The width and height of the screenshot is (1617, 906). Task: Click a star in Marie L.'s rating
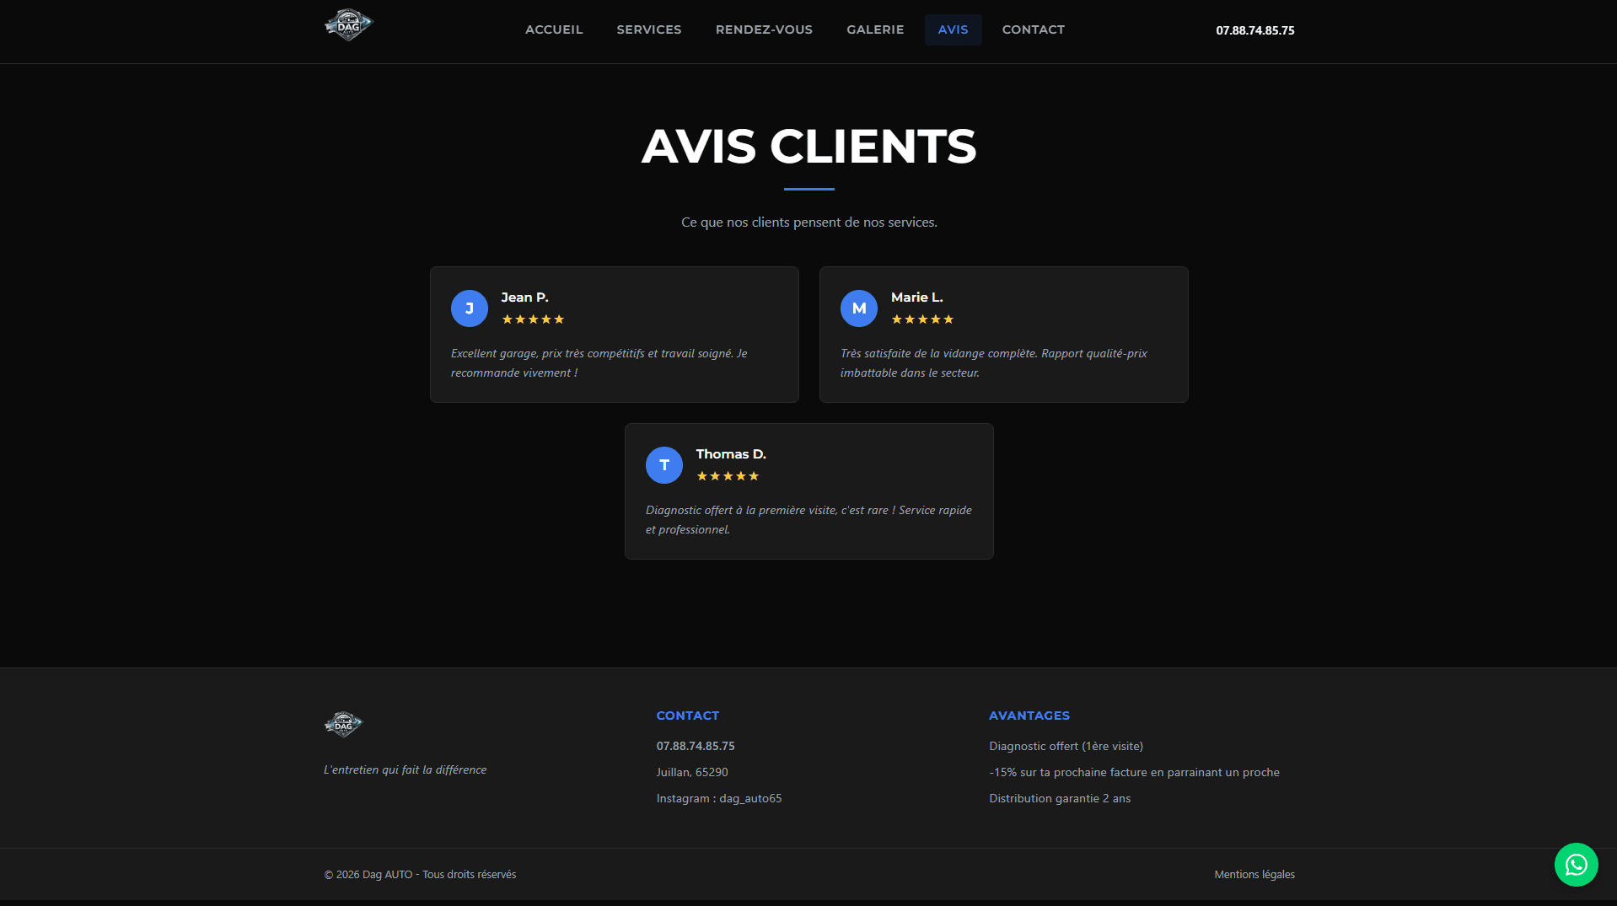(922, 319)
